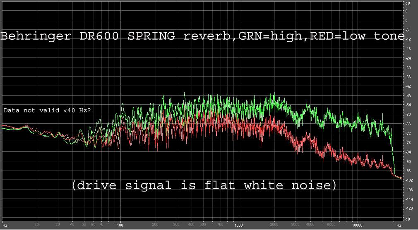Click the -102 dB level axis label
The image size is (418, 230).
pyautogui.click(x=408, y=180)
